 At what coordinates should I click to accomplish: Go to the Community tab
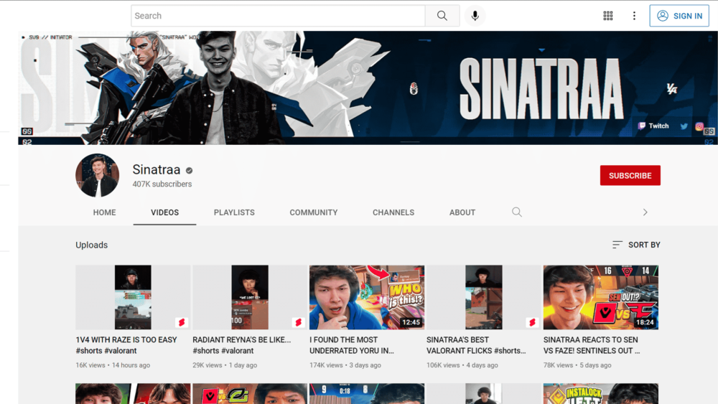[x=314, y=212]
